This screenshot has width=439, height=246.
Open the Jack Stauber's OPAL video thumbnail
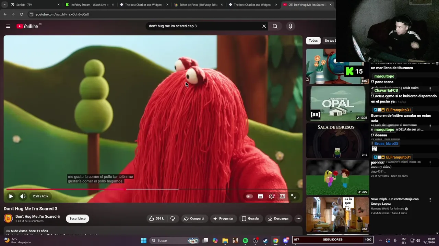pos(337,103)
